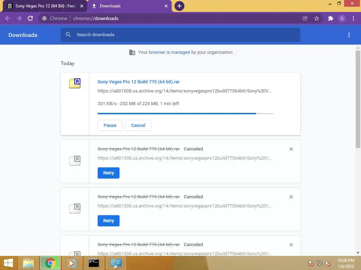
Task: Open the Downloads page more actions menu
Action: (349, 35)
